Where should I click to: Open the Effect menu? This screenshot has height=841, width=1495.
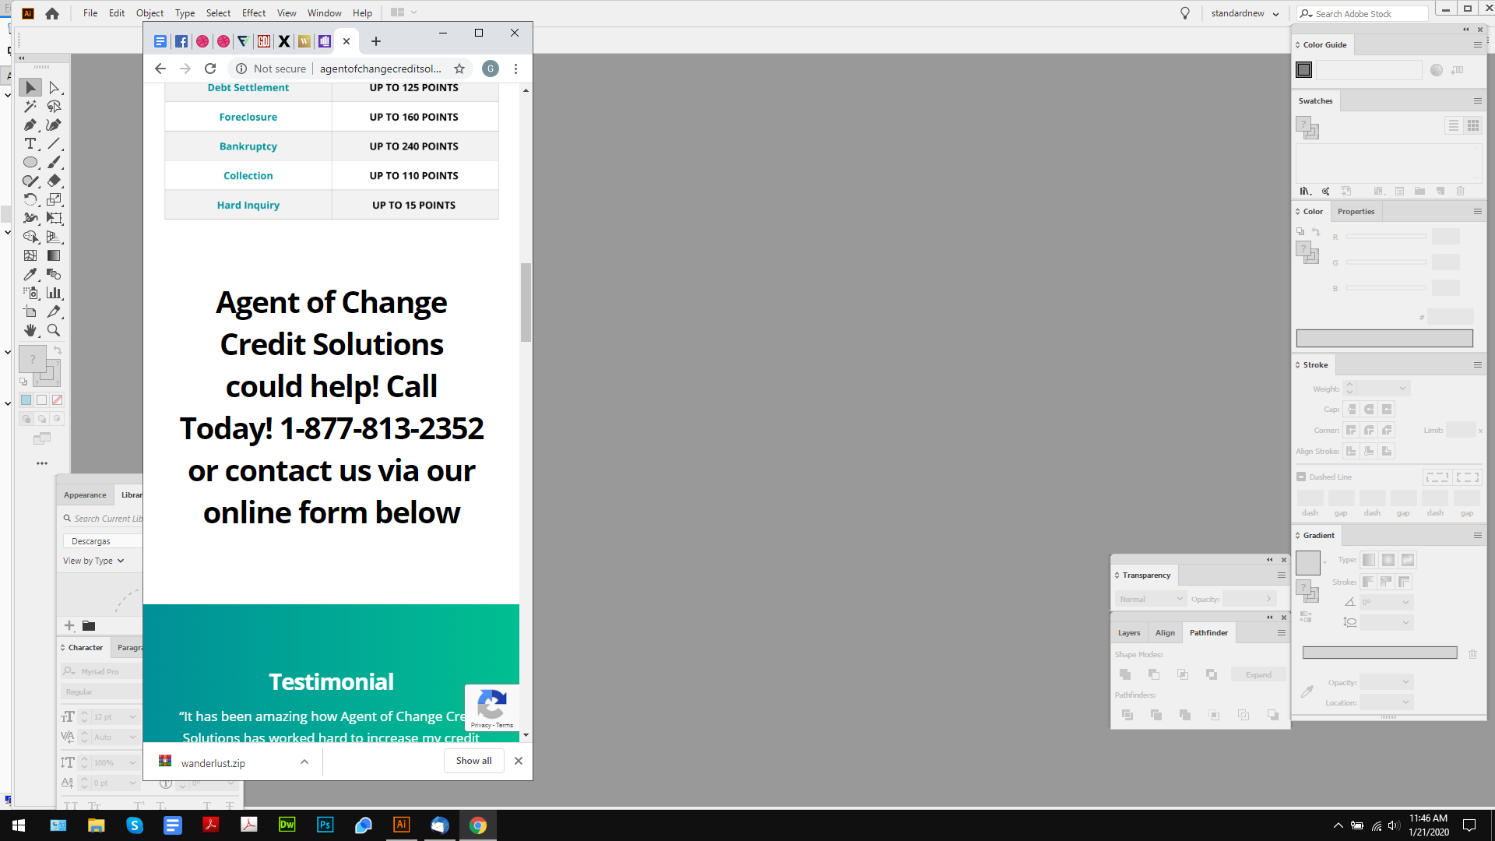[x=254, y=13]
